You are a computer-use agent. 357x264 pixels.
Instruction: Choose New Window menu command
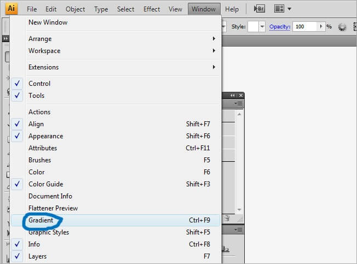(48, 22)
